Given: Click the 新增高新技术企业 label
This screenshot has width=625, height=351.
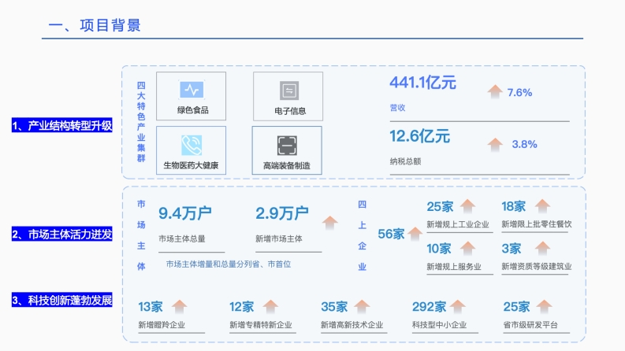Looking at the screenshot, I should click(x=352, y=325).
